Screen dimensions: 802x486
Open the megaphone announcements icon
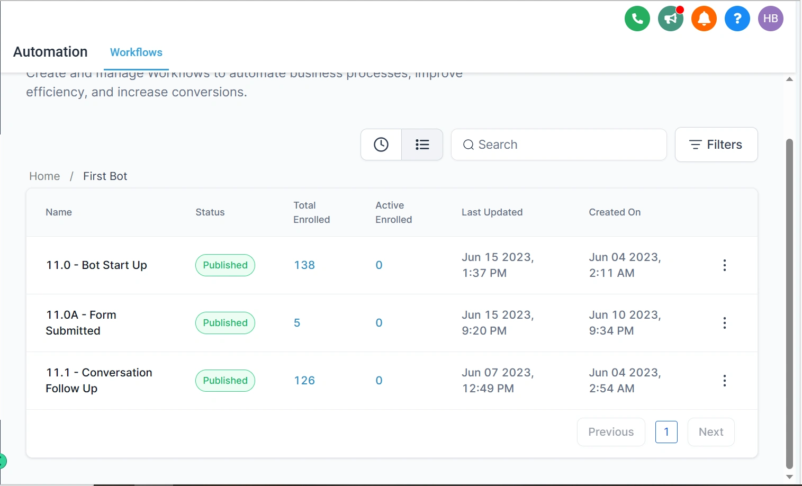coord(671,19)
